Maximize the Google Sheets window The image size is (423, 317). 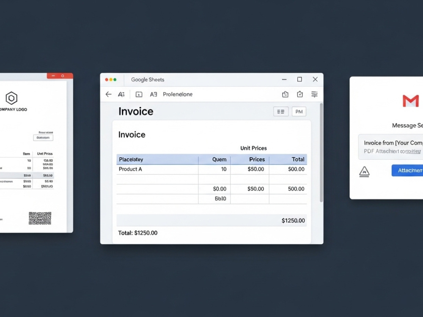(x=299, y=79)
